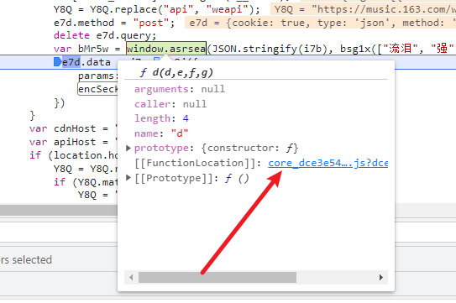Click the length: 4 property
Screen dimensions: 456x303
point(161,118)
